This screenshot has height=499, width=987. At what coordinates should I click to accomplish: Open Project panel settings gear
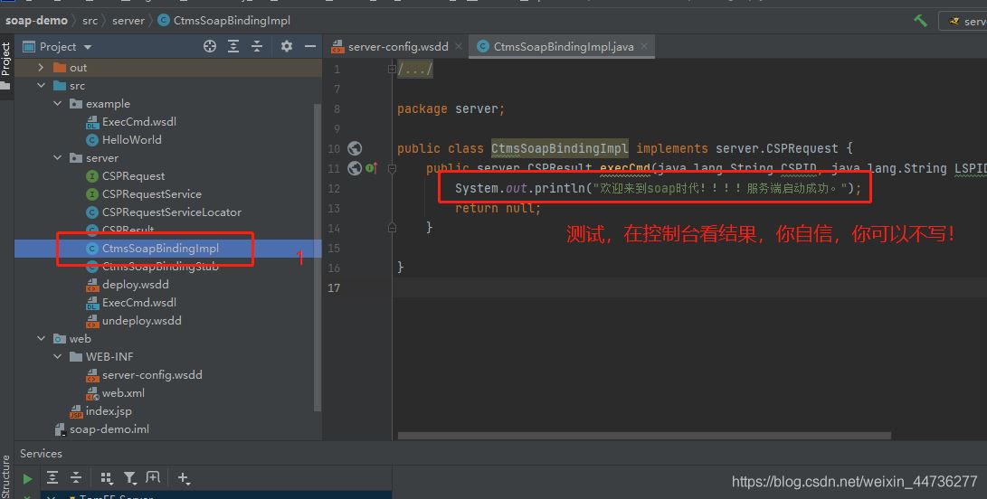[287, 46]
